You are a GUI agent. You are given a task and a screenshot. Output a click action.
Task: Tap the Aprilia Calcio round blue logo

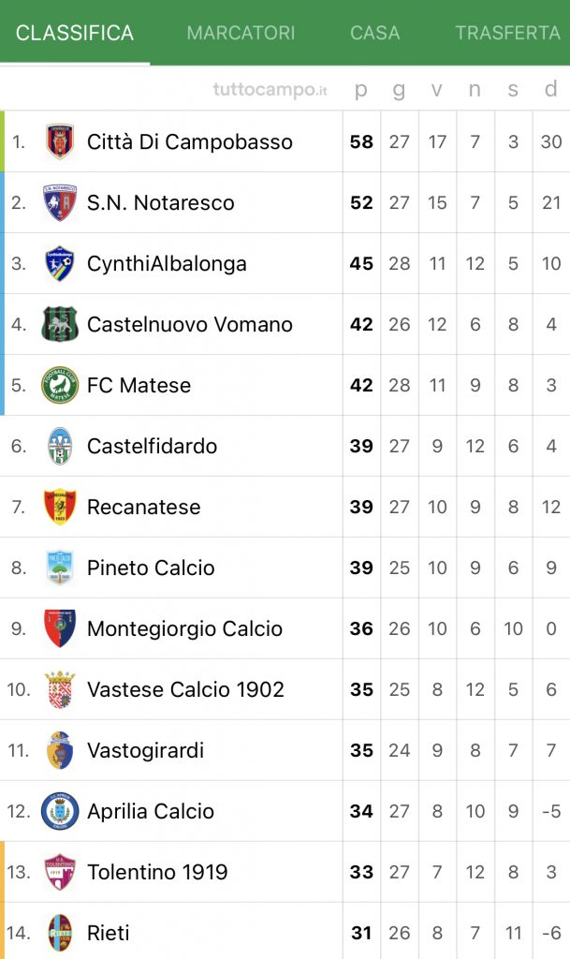point(60,811)
